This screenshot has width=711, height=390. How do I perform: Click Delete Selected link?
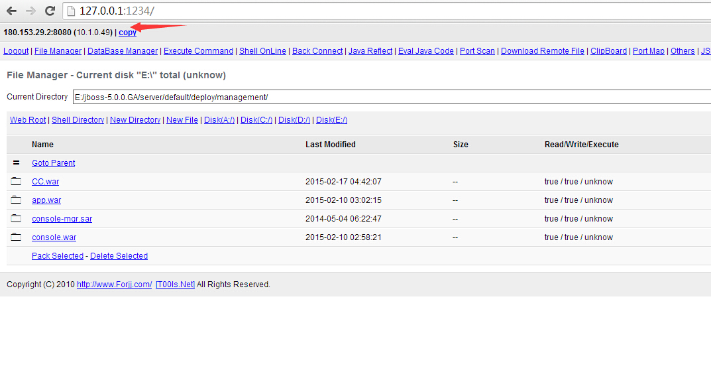click(119, 256)
